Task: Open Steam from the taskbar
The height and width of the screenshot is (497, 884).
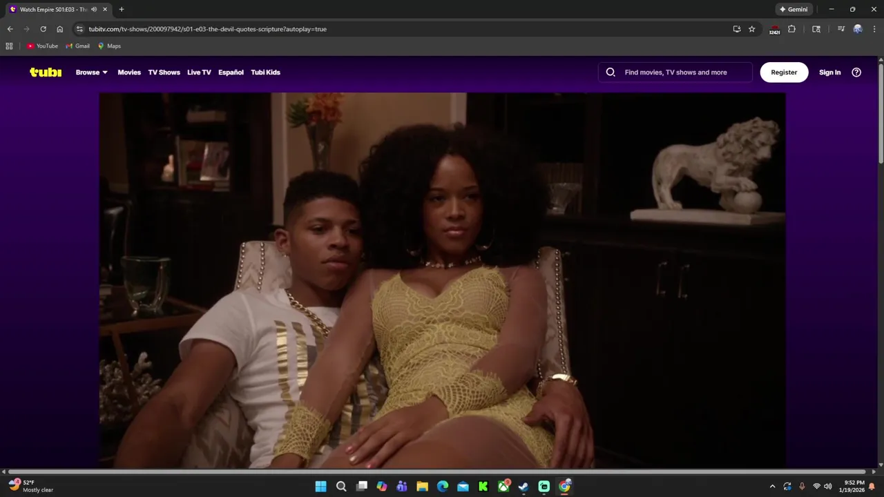Action: pos(523,487)
